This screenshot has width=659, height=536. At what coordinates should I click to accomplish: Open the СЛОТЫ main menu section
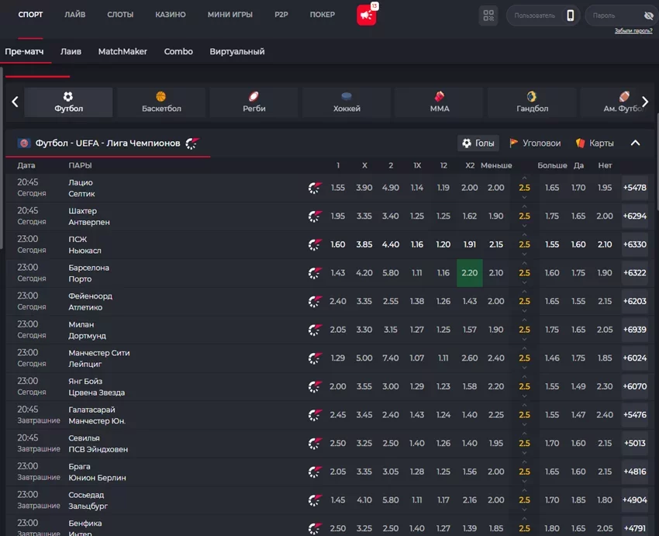(x=120, y=15)
